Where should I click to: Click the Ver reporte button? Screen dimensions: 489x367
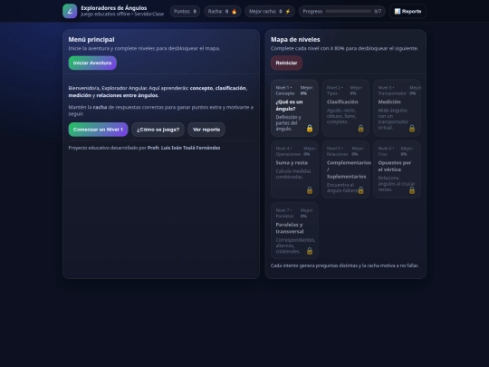tap(206, 130)
